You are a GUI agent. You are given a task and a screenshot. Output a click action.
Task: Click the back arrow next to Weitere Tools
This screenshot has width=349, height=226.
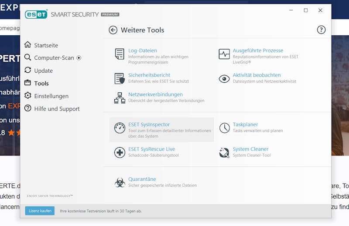[113, 30]
